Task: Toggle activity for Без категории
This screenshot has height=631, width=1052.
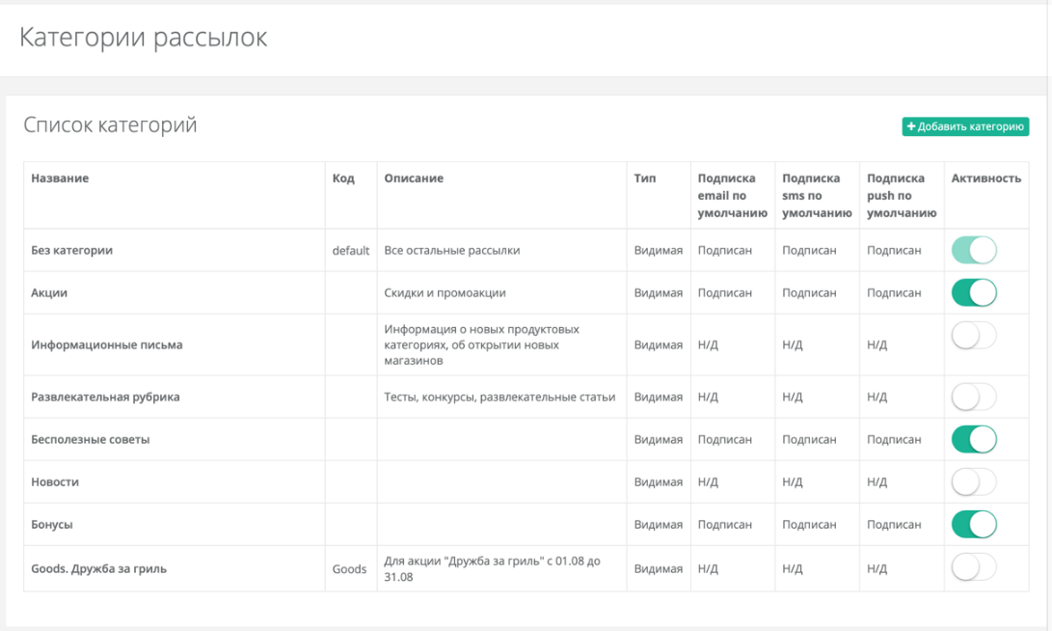Action: 974,251
